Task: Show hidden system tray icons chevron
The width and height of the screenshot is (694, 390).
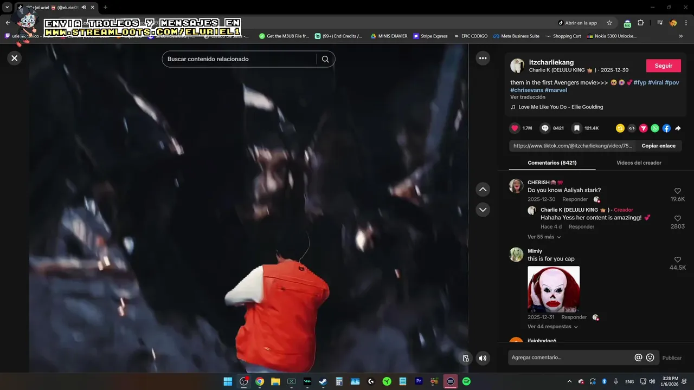Action: tap(569, 381)
